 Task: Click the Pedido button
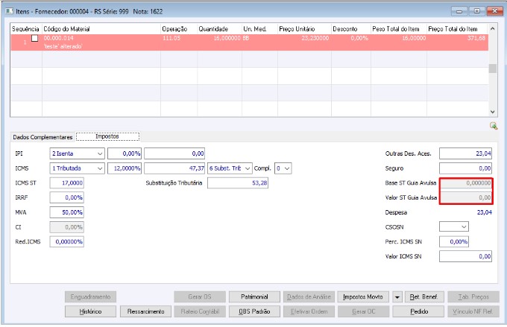coord(419,311)
